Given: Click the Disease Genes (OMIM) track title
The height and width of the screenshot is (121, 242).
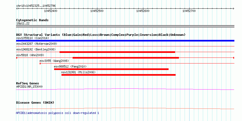Looking at the screenshot, I should click(x=35, y=103).
